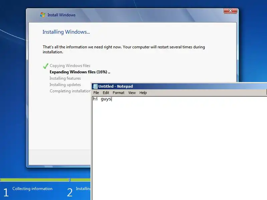The width and height of the screenshot is (267, 200).
Task: Click the 'Untitled - Notepad' title bar
Action: pyautogui.click(x=179, y=86)
